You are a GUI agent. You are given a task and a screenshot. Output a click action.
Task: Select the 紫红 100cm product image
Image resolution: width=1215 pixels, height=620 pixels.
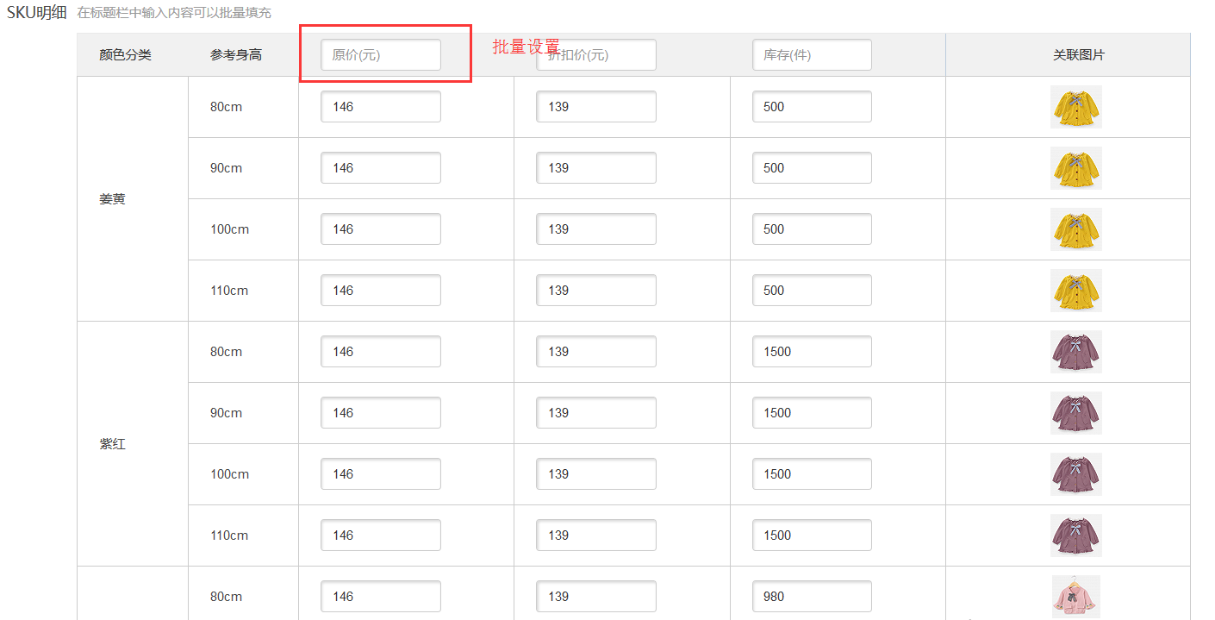pos(1075,474)
